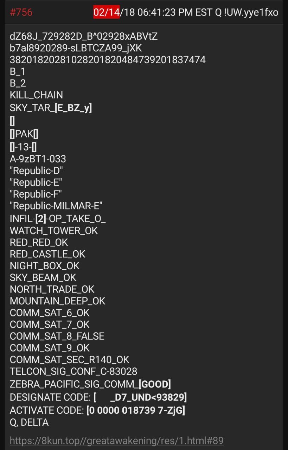Click the Q !UW.yye1fxo tripcode
Screen dimensions: 288x450
(247, 12)
